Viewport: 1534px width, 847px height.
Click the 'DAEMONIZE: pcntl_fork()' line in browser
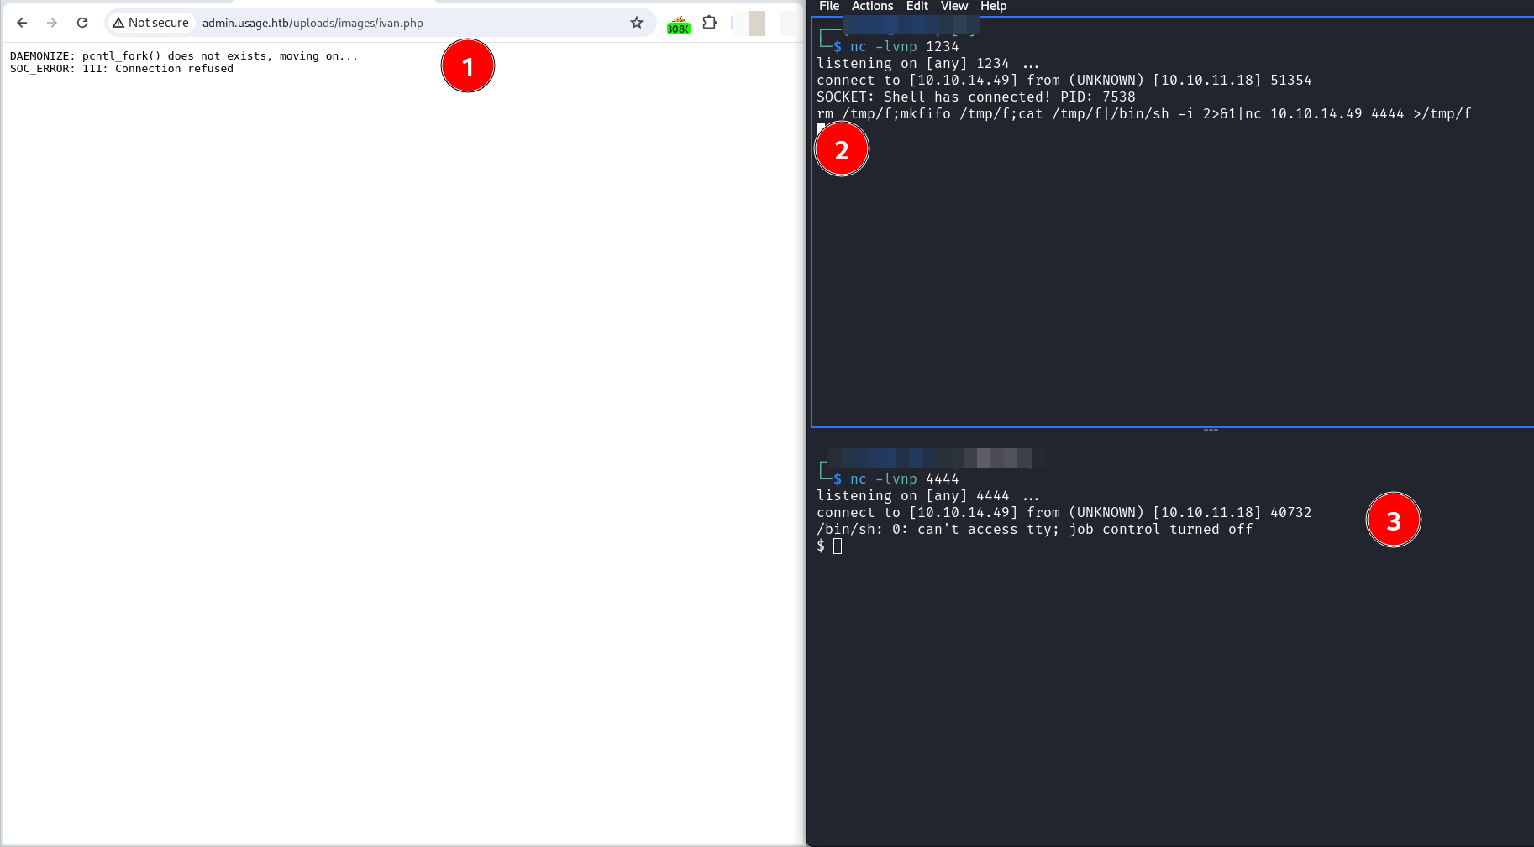coord(184,56)
